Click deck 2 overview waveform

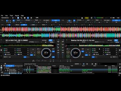click(x=93, y=45)
